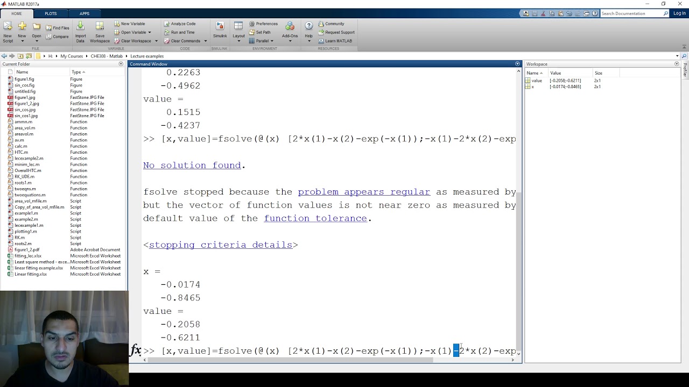Click the Paste icon in quick access toolbar
689x387 pixels.
[560, 13]
